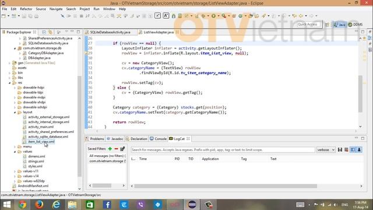Click the New Java Class green C icon
This screenshot has height=210, width=373.
click(x=241, y=16)
